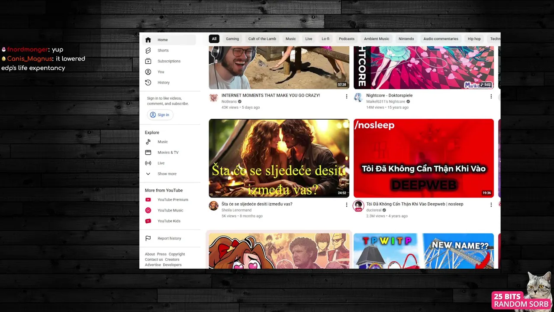This screenshot has height=312, width=554.
Task: Click the Sign in button
Action: coord(160,115)
